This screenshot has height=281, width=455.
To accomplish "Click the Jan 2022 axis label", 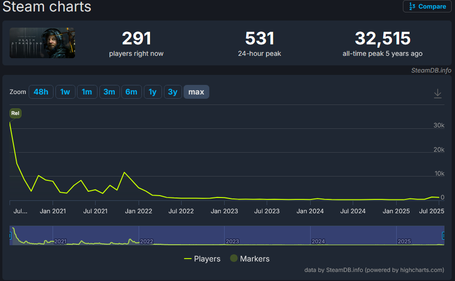I will point(139,211).
